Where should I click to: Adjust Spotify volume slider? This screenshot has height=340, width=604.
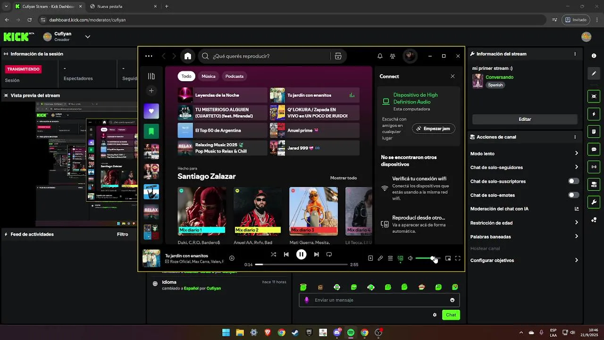(x=427, y=258)
